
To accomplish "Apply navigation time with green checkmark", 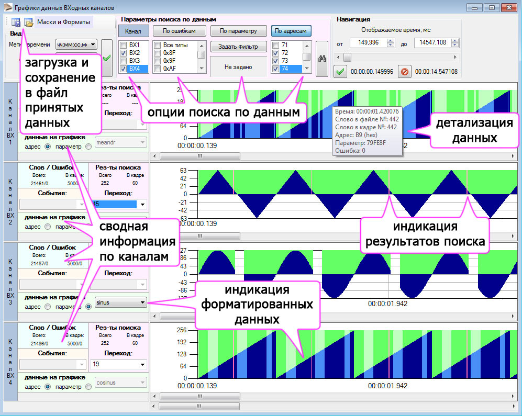I will coord(341,72).
